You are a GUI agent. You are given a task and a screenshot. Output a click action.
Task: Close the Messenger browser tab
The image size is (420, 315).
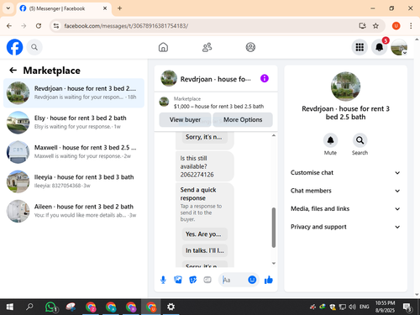[105, 8]
